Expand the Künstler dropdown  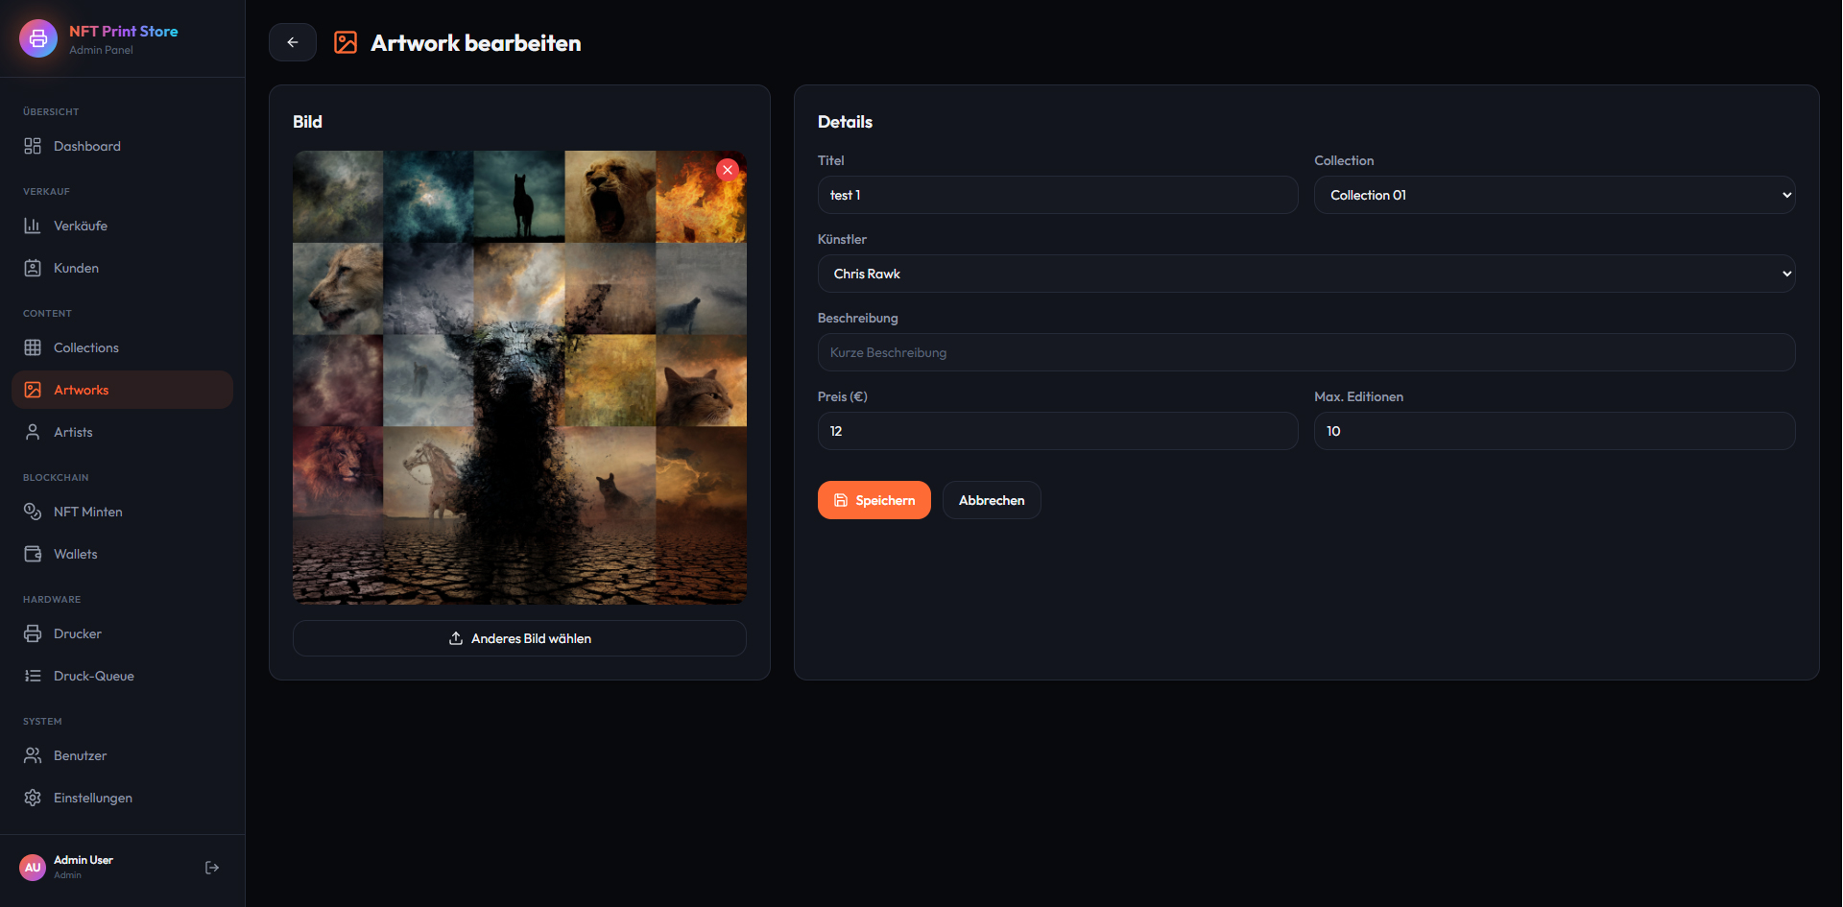click(x=1305, y=274)
